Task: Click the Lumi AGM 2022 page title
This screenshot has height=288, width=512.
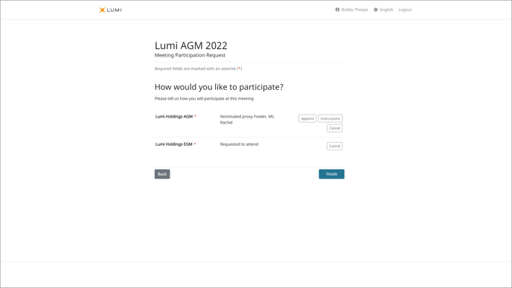Action: (191, 45)
